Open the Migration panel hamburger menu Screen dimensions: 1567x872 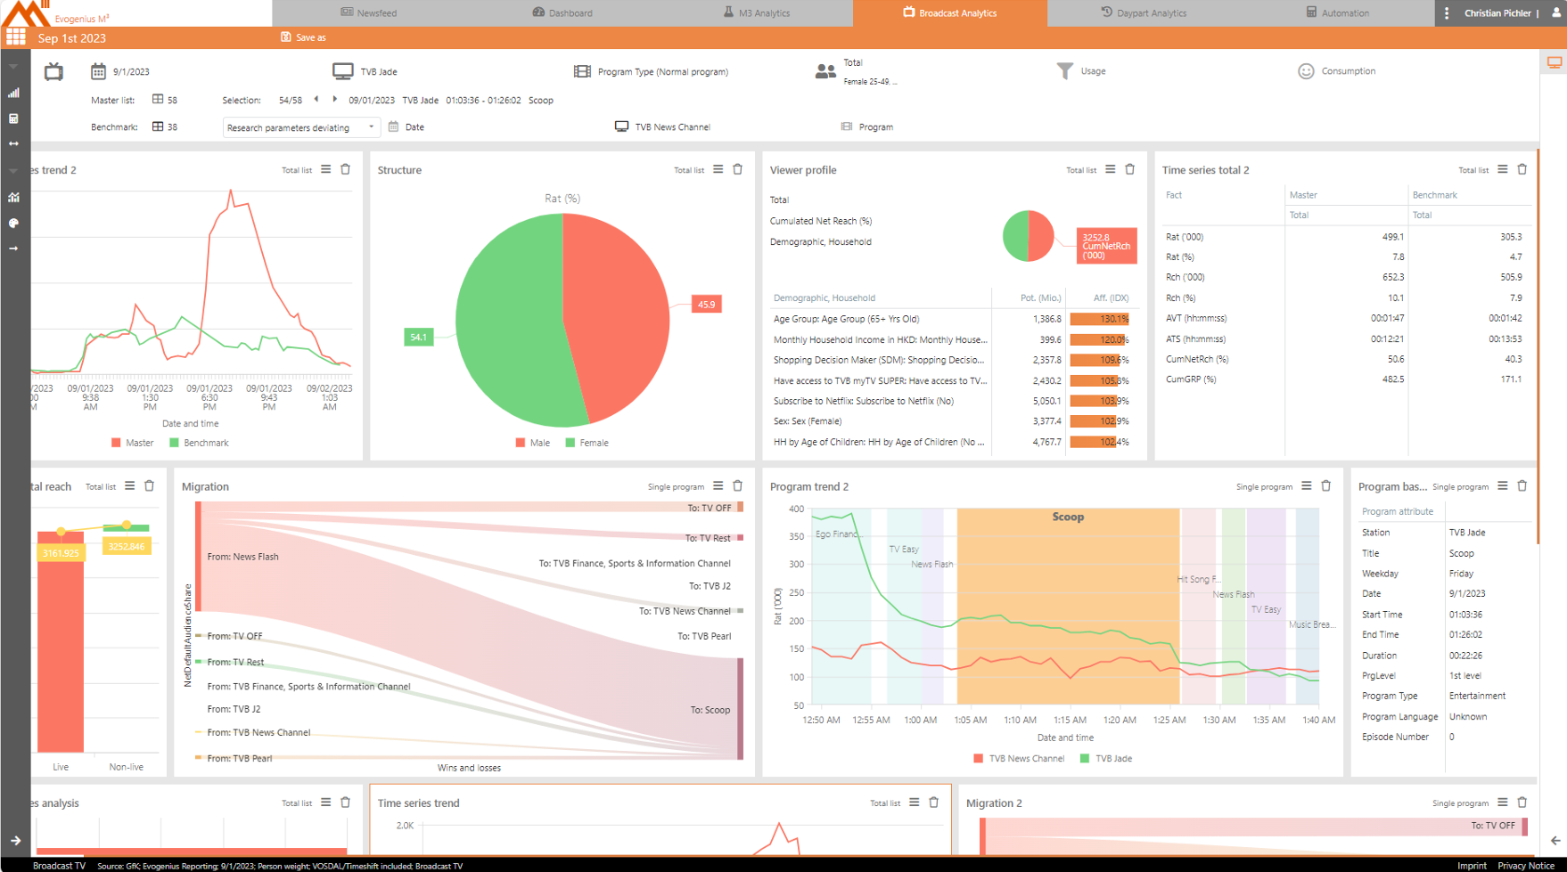718,485
